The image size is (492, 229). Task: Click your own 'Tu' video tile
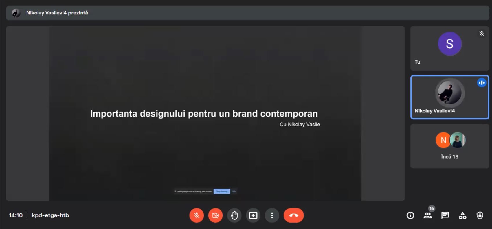click(x=450, y=48)
